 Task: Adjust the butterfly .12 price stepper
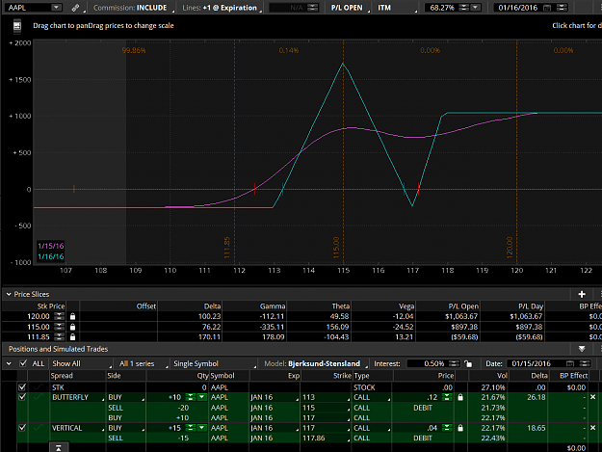click(447, 397)
